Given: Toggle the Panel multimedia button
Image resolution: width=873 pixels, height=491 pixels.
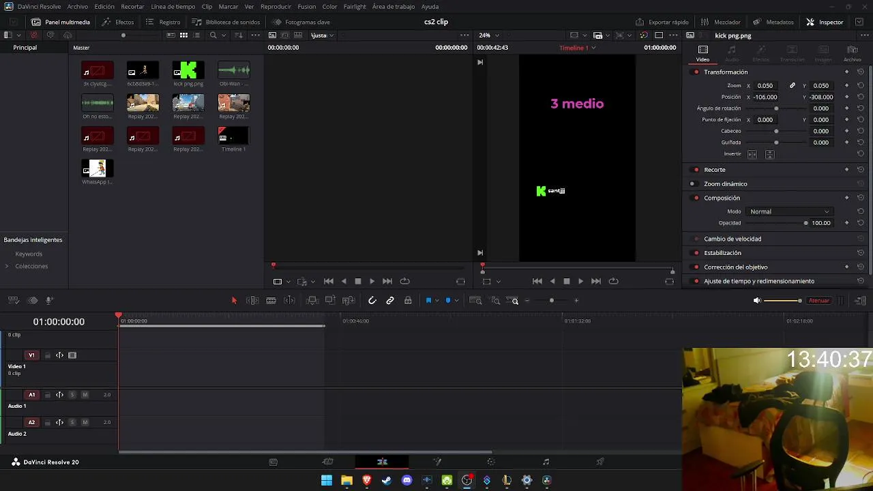Looking at the screenshot, I should [x=61, y=22].
